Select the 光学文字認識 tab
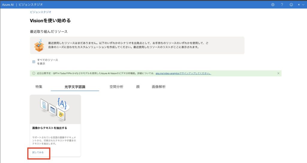Viewport: 307px width, 163px height. (75, 87)
